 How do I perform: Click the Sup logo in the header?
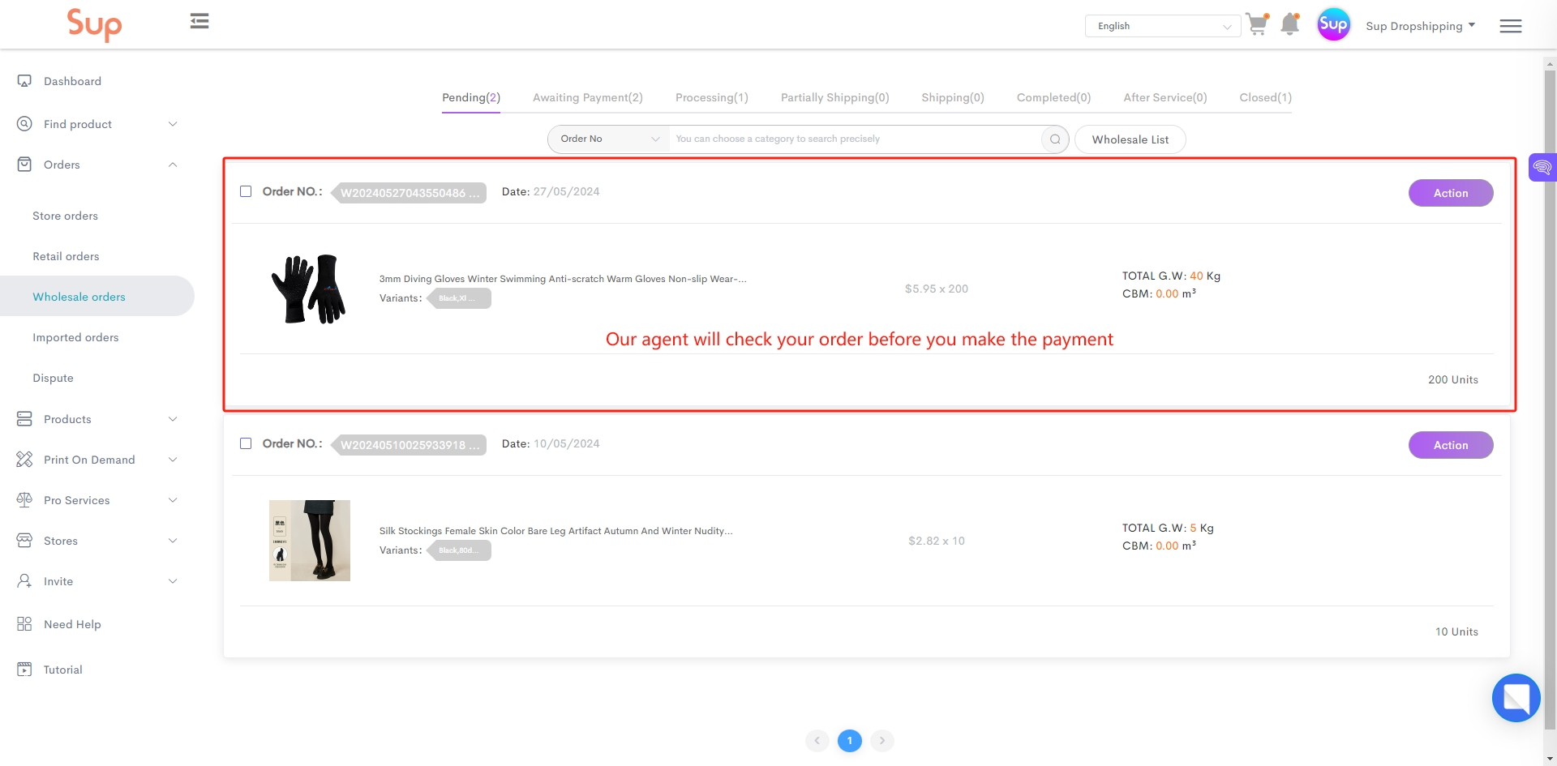[94, 24]
